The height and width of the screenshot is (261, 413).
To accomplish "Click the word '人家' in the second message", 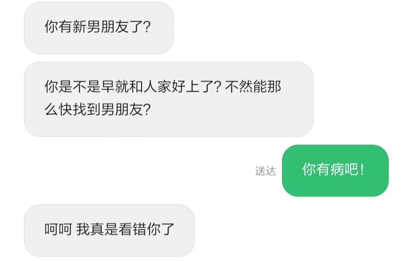I will (158, 87).
